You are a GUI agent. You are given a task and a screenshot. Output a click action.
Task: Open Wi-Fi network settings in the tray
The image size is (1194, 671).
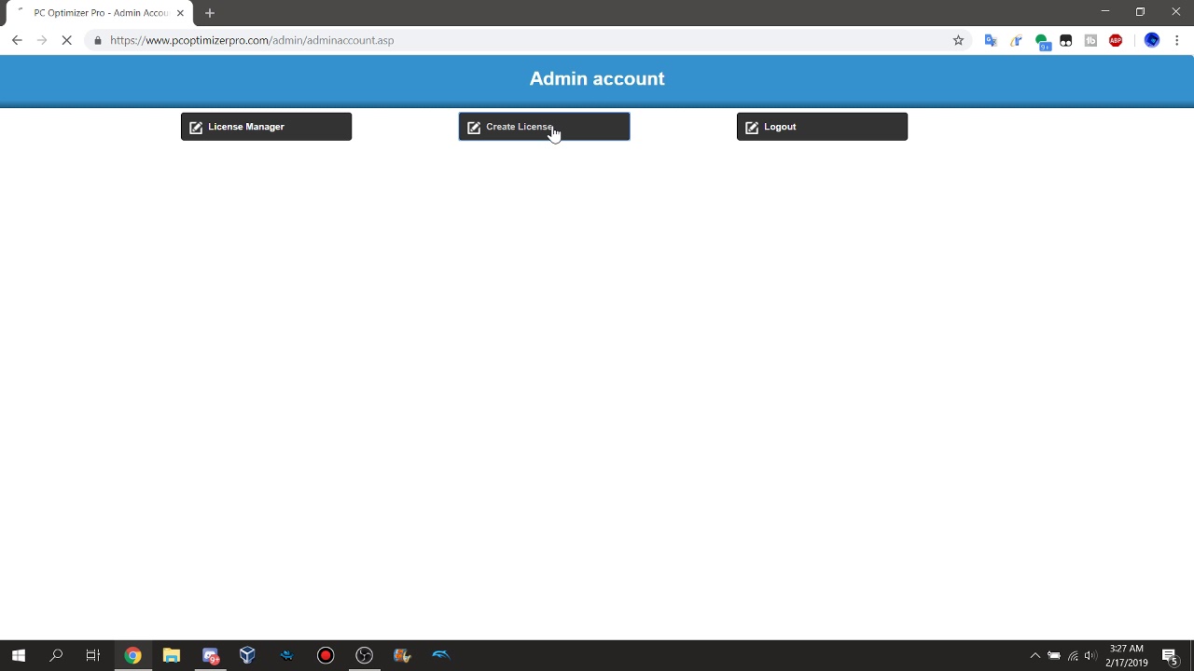[1073, 655]
